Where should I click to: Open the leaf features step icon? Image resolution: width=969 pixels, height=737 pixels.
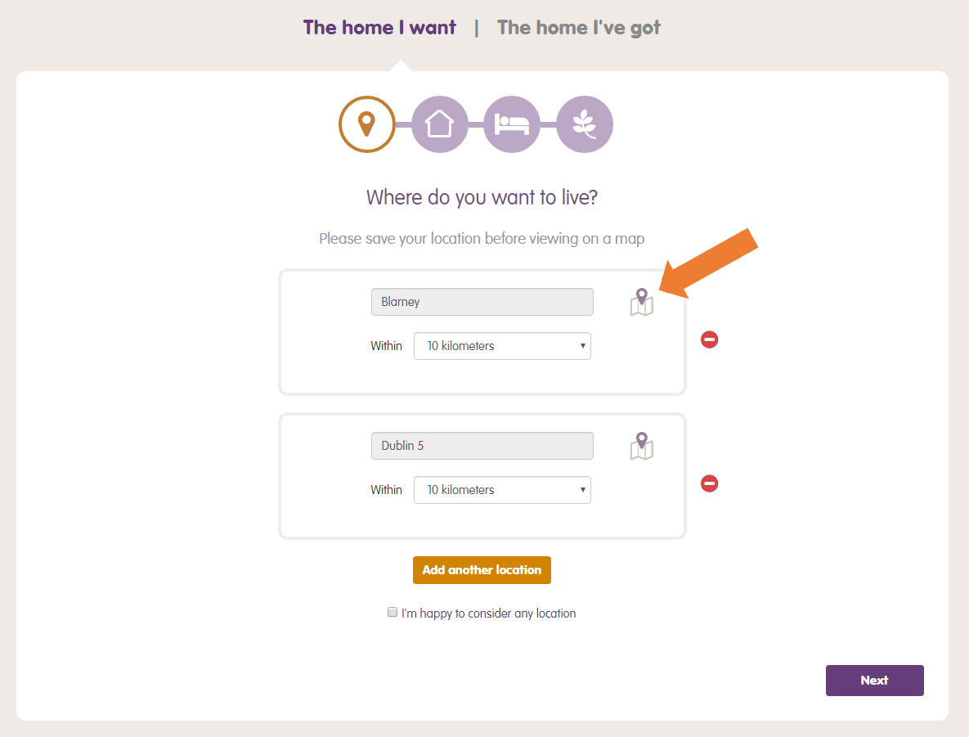coord(584,124)
